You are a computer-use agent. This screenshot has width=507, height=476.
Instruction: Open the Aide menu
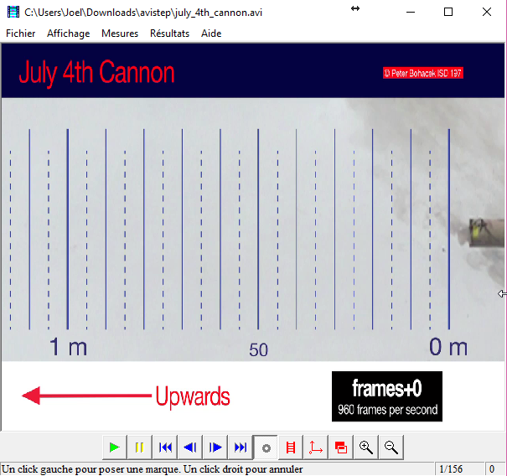click(211, 34)
